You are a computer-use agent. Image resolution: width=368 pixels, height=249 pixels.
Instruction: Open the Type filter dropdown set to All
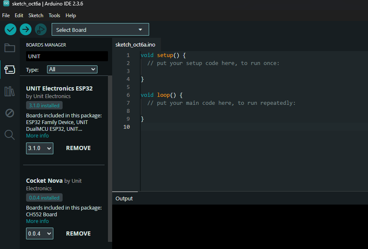(72, 69)
